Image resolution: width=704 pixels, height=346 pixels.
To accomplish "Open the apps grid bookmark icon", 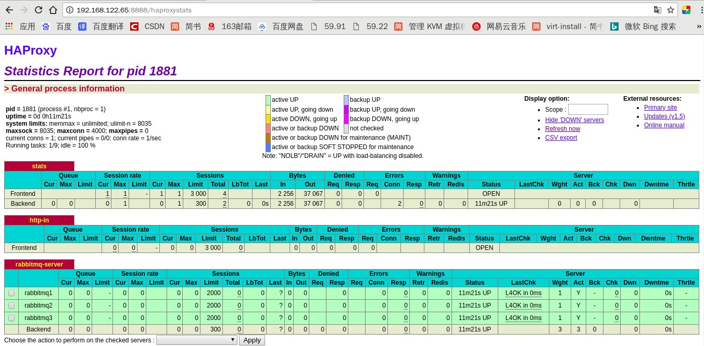I will [9, 26].
